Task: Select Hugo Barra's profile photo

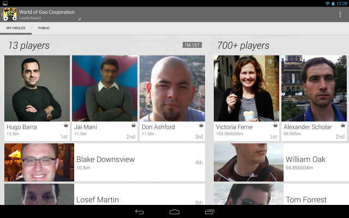Action: click(x=37, y=88)
